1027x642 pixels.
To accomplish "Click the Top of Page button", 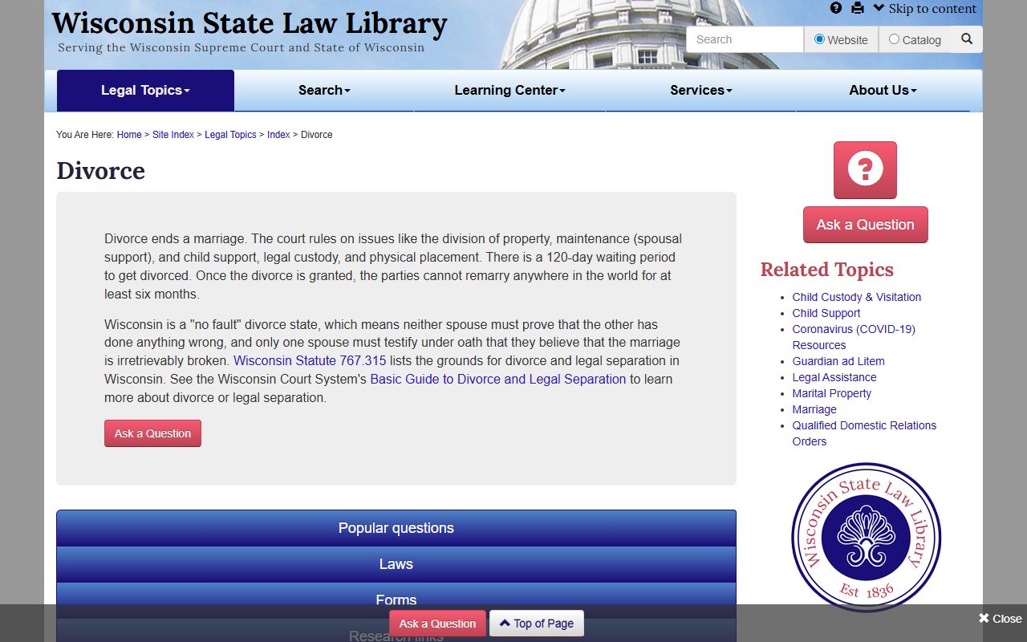I will click(x=537, y=624).
